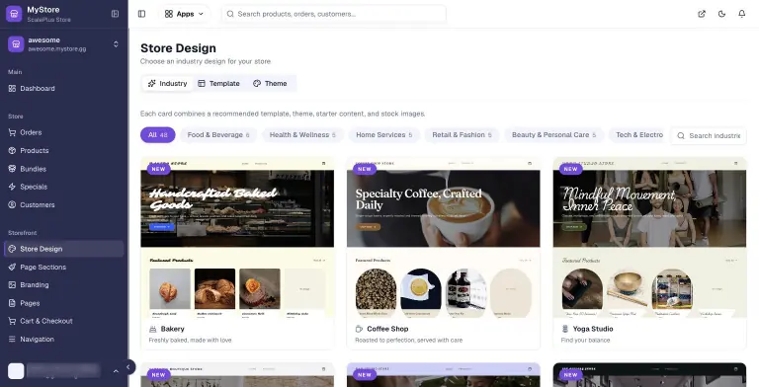759x387 pixels.
Task: Click the Yoga Studio card title
Action: point(593,329)
